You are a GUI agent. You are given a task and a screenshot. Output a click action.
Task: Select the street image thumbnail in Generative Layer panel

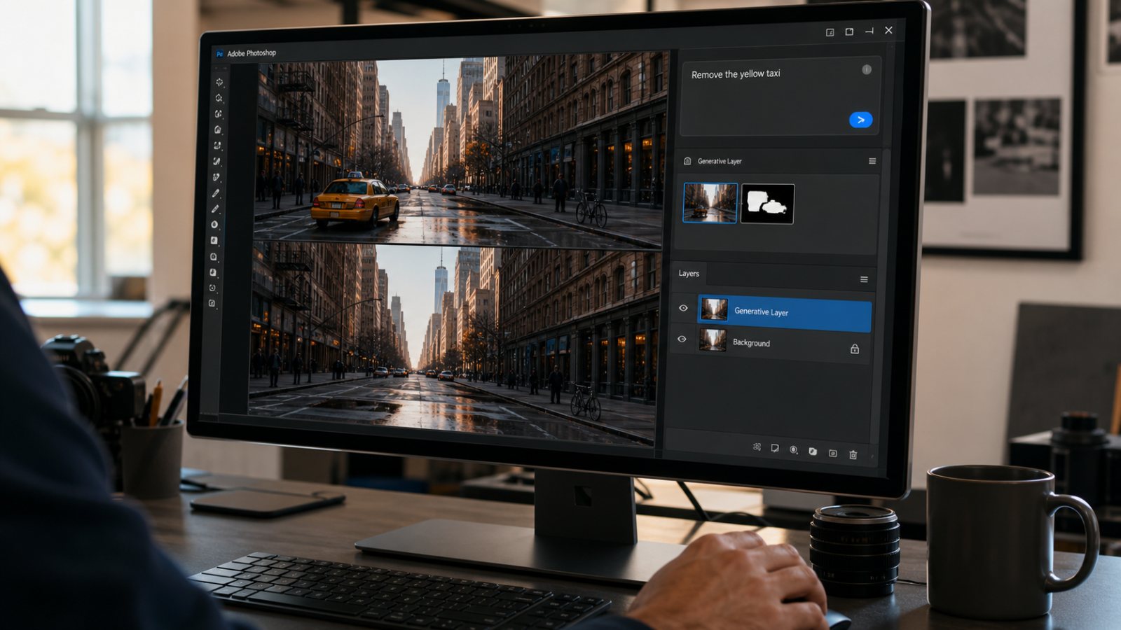[710, 203]
